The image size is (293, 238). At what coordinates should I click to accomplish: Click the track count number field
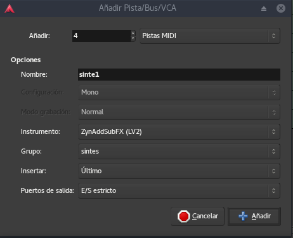[101, 36]
